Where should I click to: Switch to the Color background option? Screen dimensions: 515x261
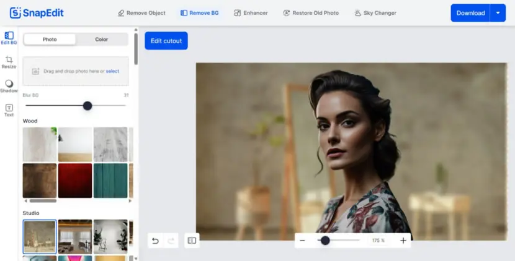[102, 40]
